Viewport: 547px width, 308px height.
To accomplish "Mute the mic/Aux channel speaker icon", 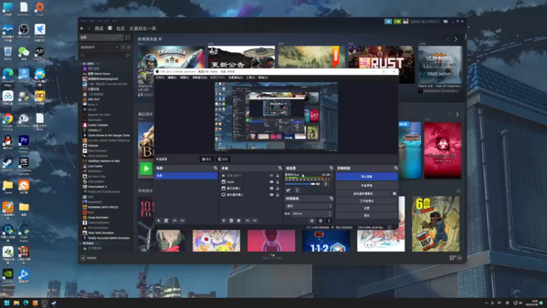I will (x=318, y=183).
